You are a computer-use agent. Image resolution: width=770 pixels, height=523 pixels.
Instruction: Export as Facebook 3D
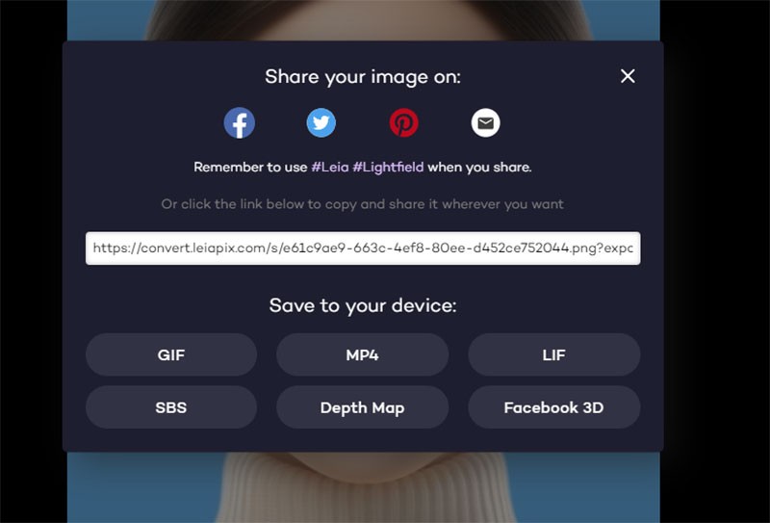[554, 407]
